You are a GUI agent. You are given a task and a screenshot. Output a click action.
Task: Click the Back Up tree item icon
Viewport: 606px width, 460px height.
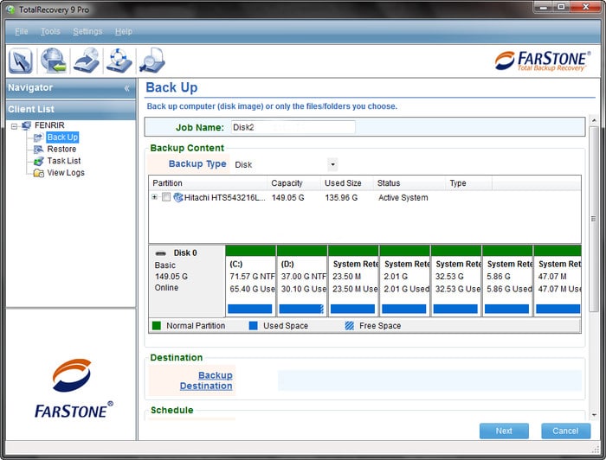[38, 137]
